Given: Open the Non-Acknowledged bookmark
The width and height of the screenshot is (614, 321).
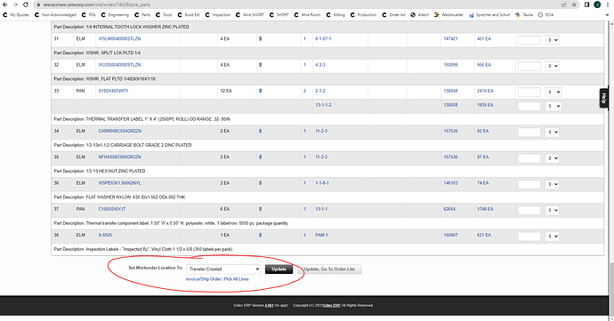Looking at the screenshot, I should [55, 15].
